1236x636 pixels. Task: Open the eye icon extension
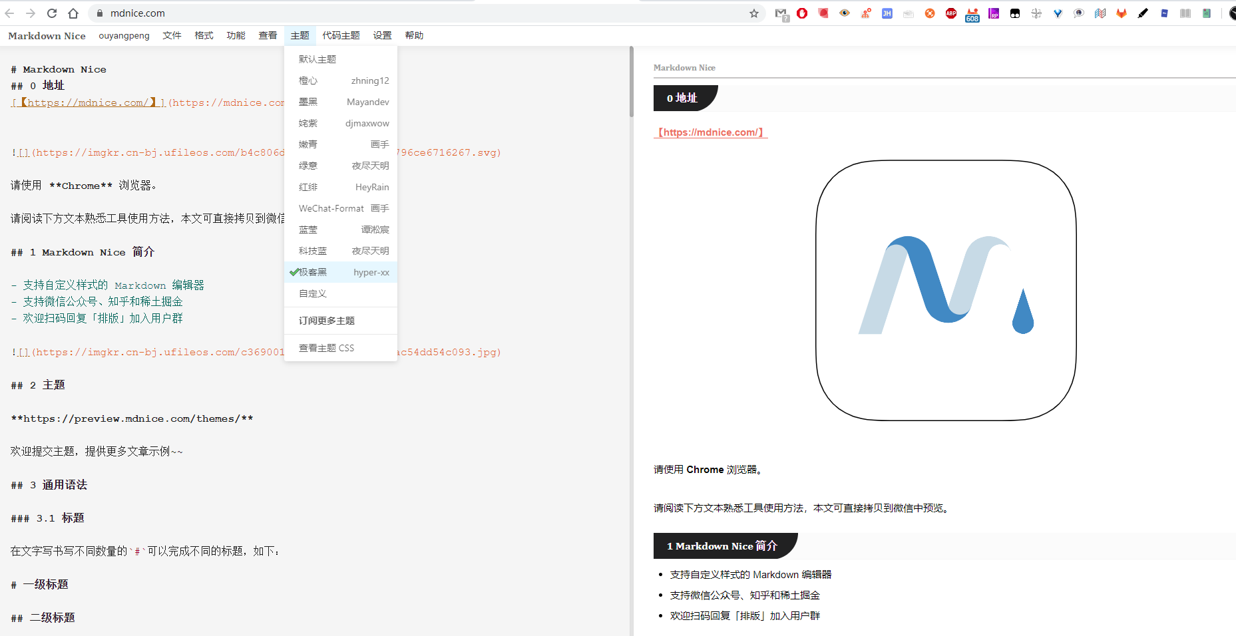pyautogui.click(x=845, y=13)
